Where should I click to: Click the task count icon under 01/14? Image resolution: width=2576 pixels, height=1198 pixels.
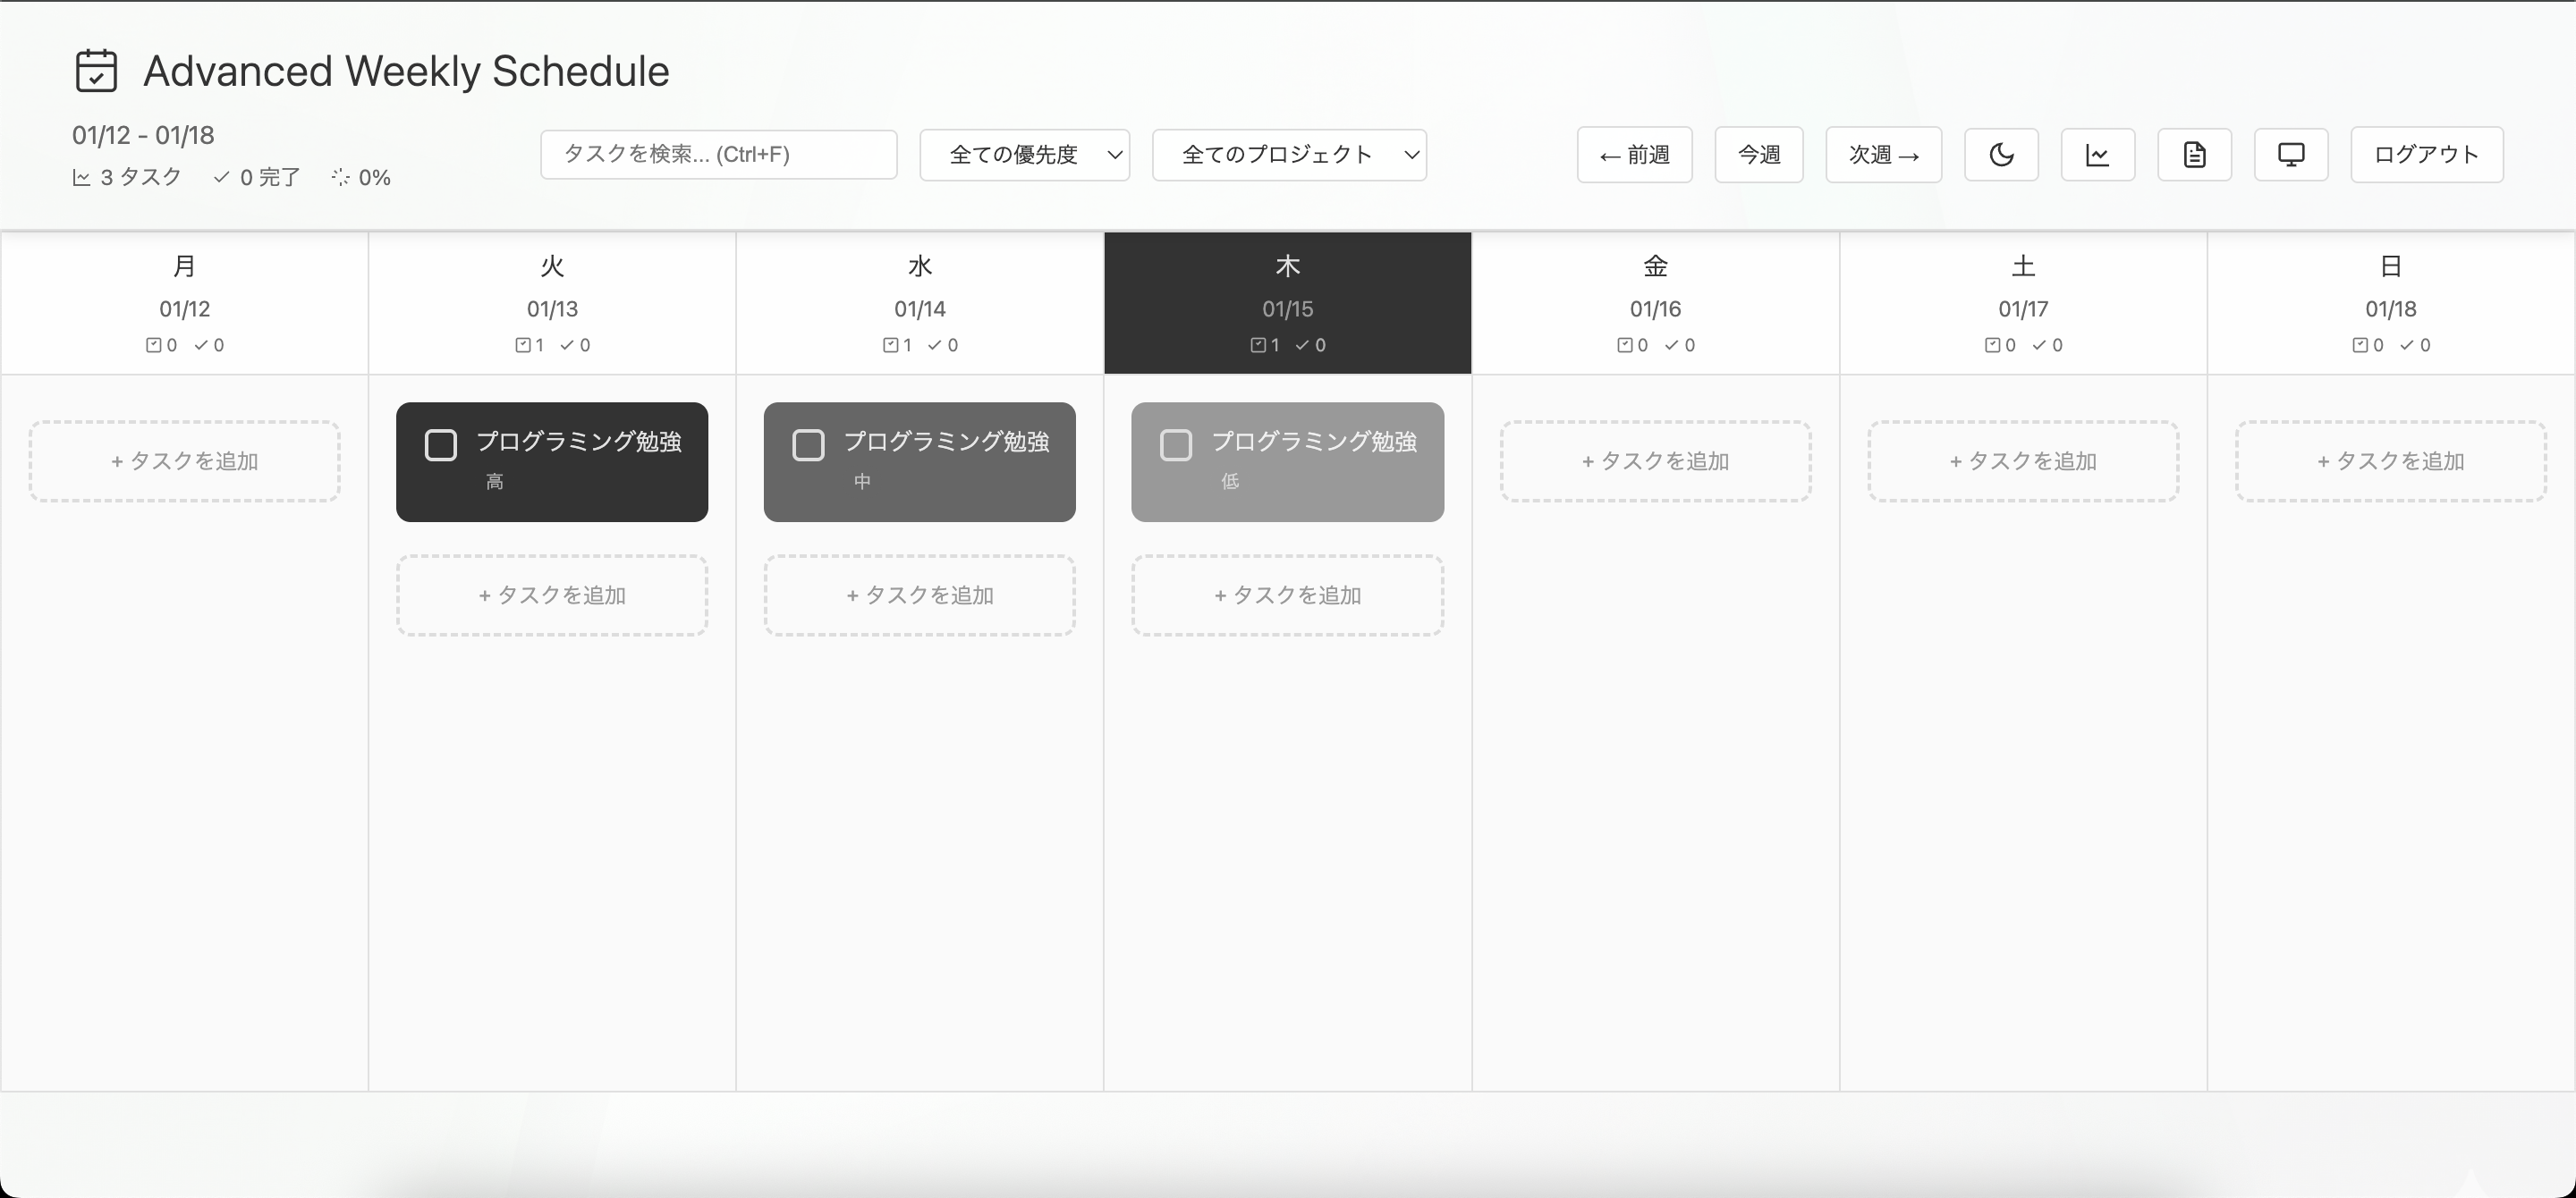pos(890,345)
